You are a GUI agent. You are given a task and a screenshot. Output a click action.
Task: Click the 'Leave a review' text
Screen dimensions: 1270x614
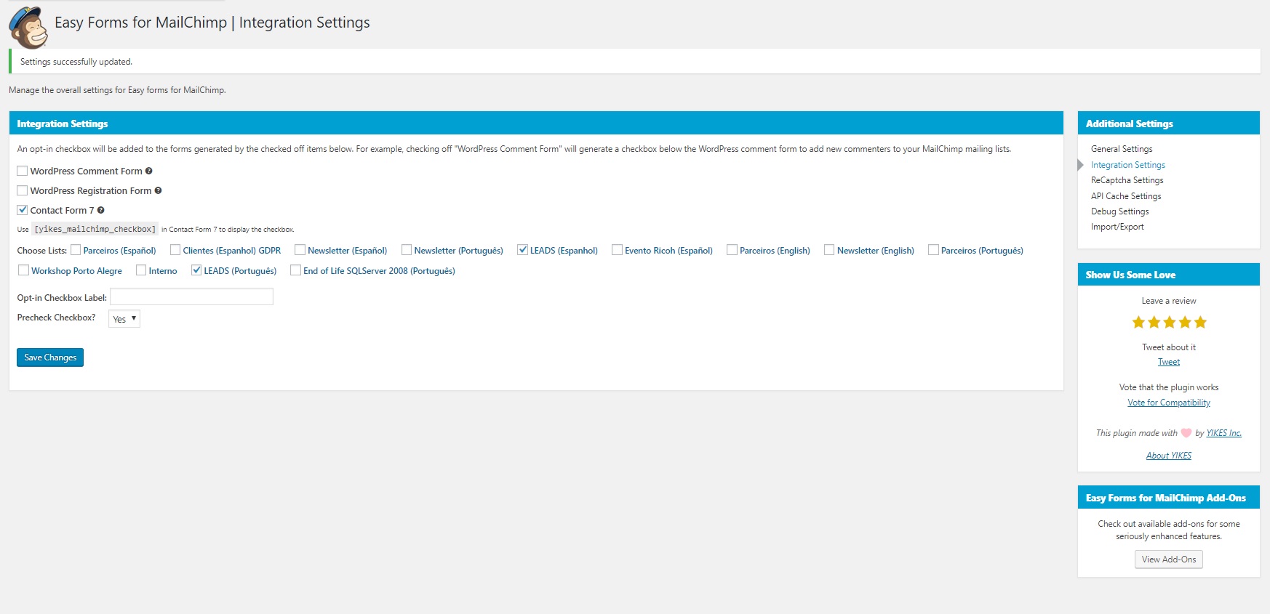(1169, 301)
